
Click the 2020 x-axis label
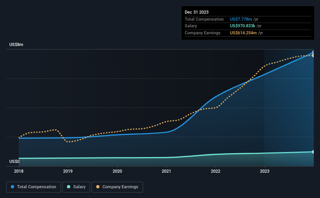[x=117, y=171]
